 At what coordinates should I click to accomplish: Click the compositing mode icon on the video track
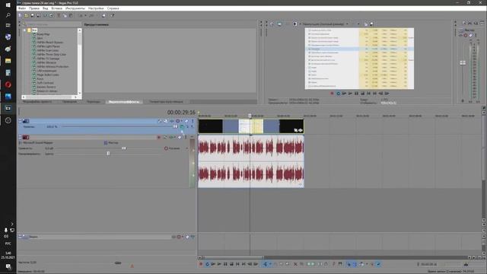(182, 126)
